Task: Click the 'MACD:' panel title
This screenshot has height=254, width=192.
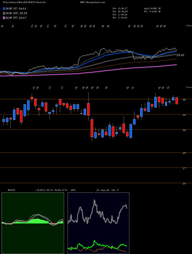Action: pos(11,190)
